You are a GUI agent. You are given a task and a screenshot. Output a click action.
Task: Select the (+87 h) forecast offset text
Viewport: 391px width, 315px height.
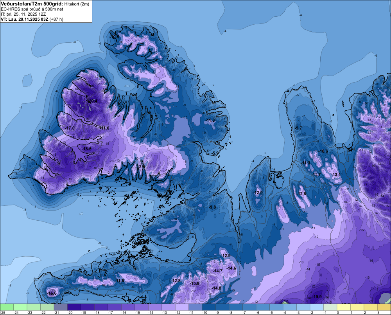[56, 19]
